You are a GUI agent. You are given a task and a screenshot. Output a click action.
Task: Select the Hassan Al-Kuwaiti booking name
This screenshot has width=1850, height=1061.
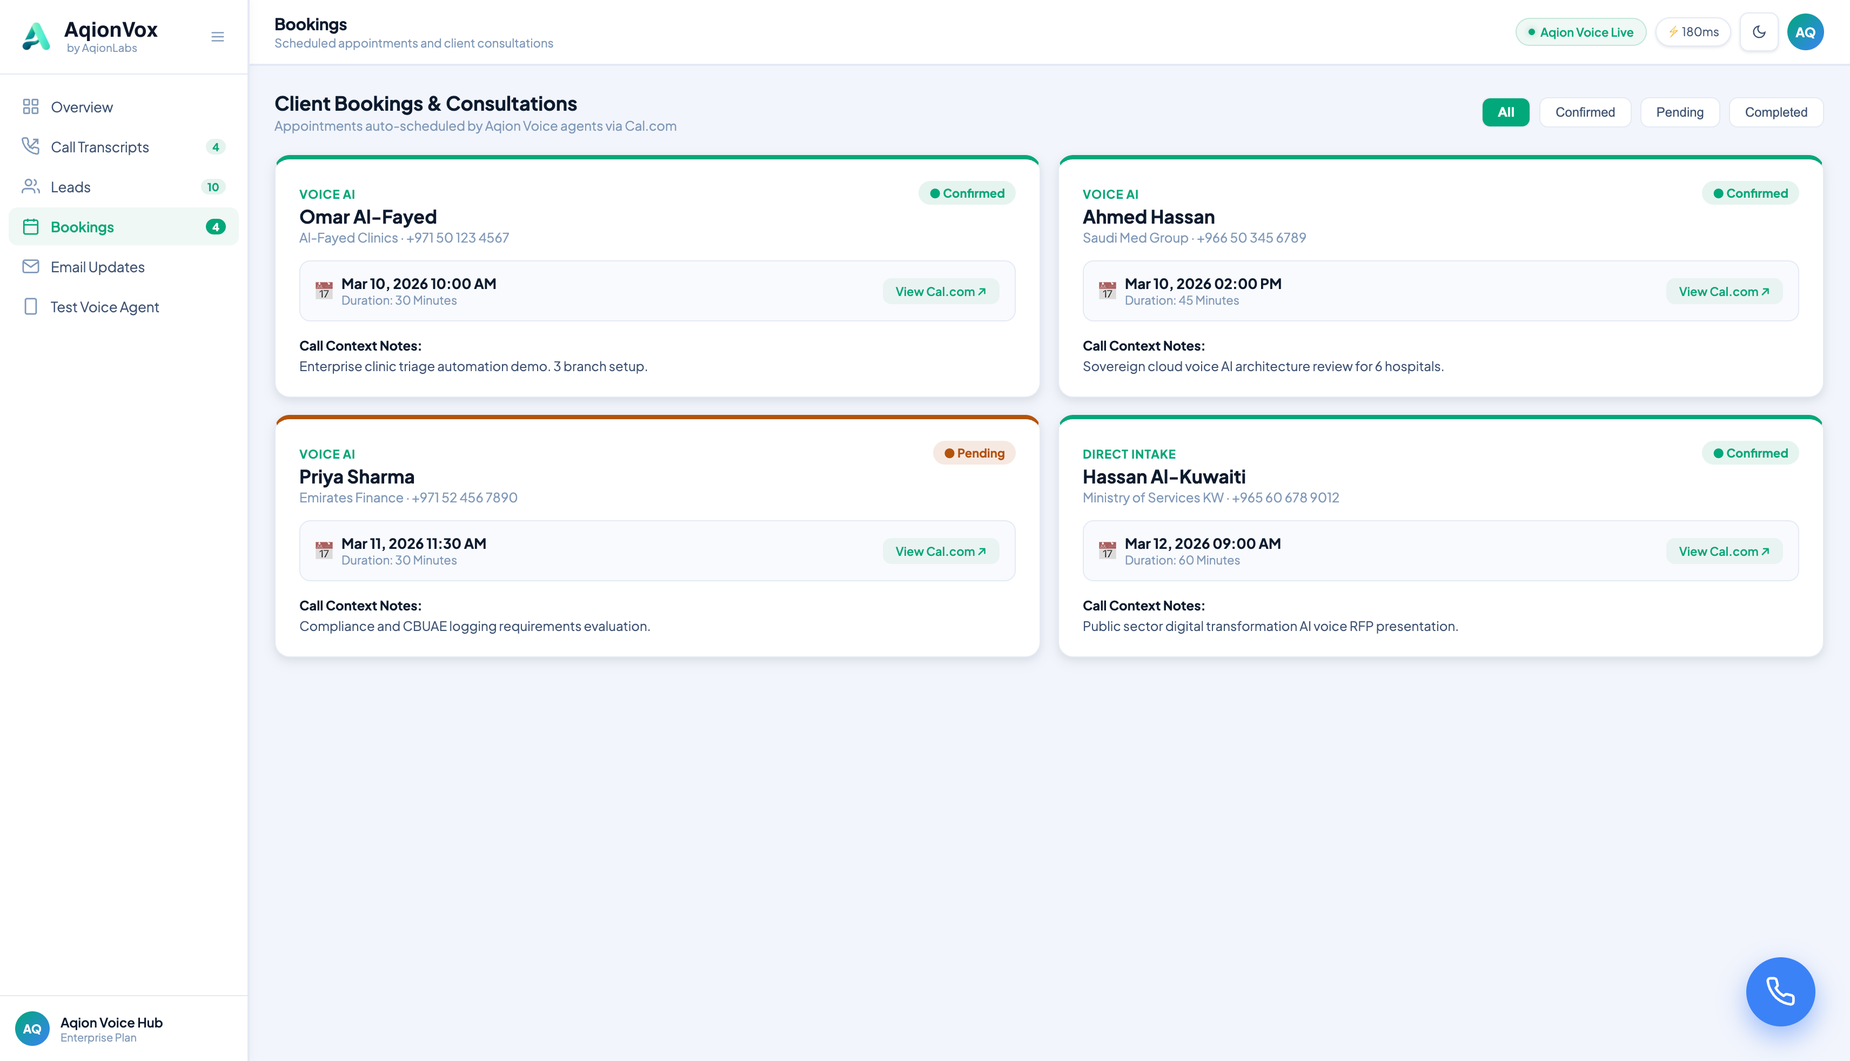(1164, 478)
